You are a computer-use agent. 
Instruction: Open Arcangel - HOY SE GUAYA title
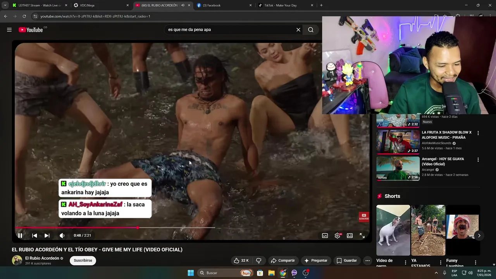pos(443,162)
